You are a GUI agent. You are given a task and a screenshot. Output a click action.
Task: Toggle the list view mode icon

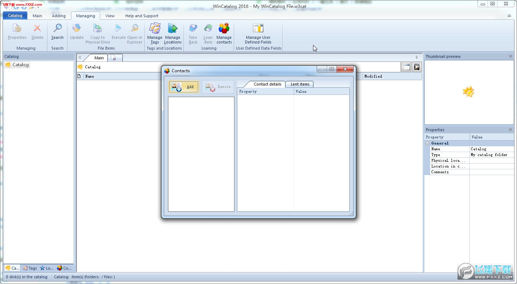(x=406, y=67)
